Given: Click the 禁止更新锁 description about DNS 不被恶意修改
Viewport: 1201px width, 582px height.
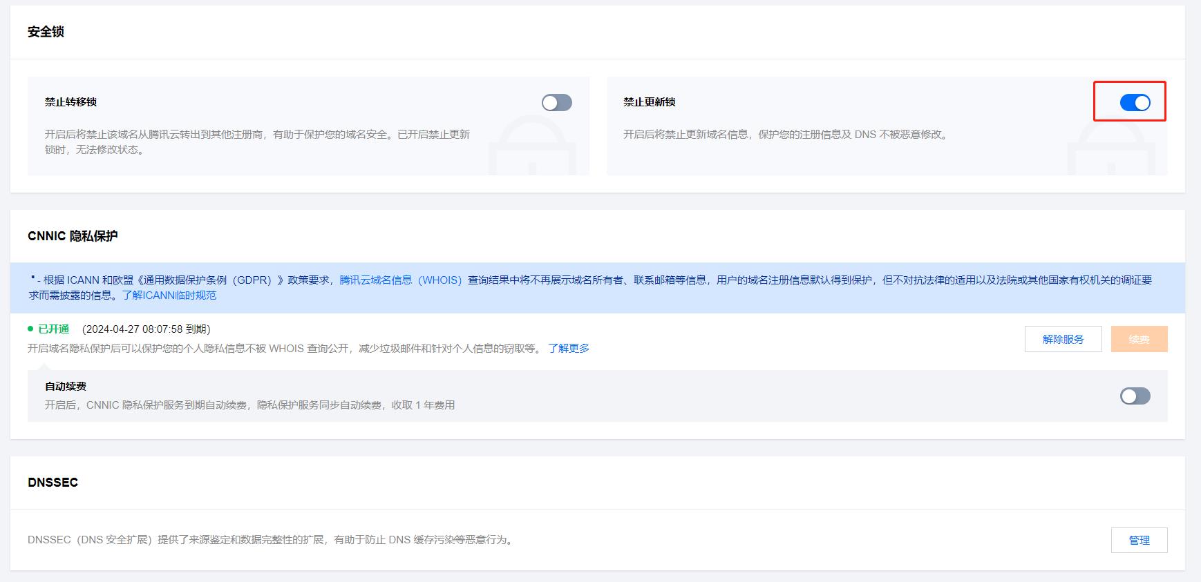Looking at the screenshot, I should [787, 134].
